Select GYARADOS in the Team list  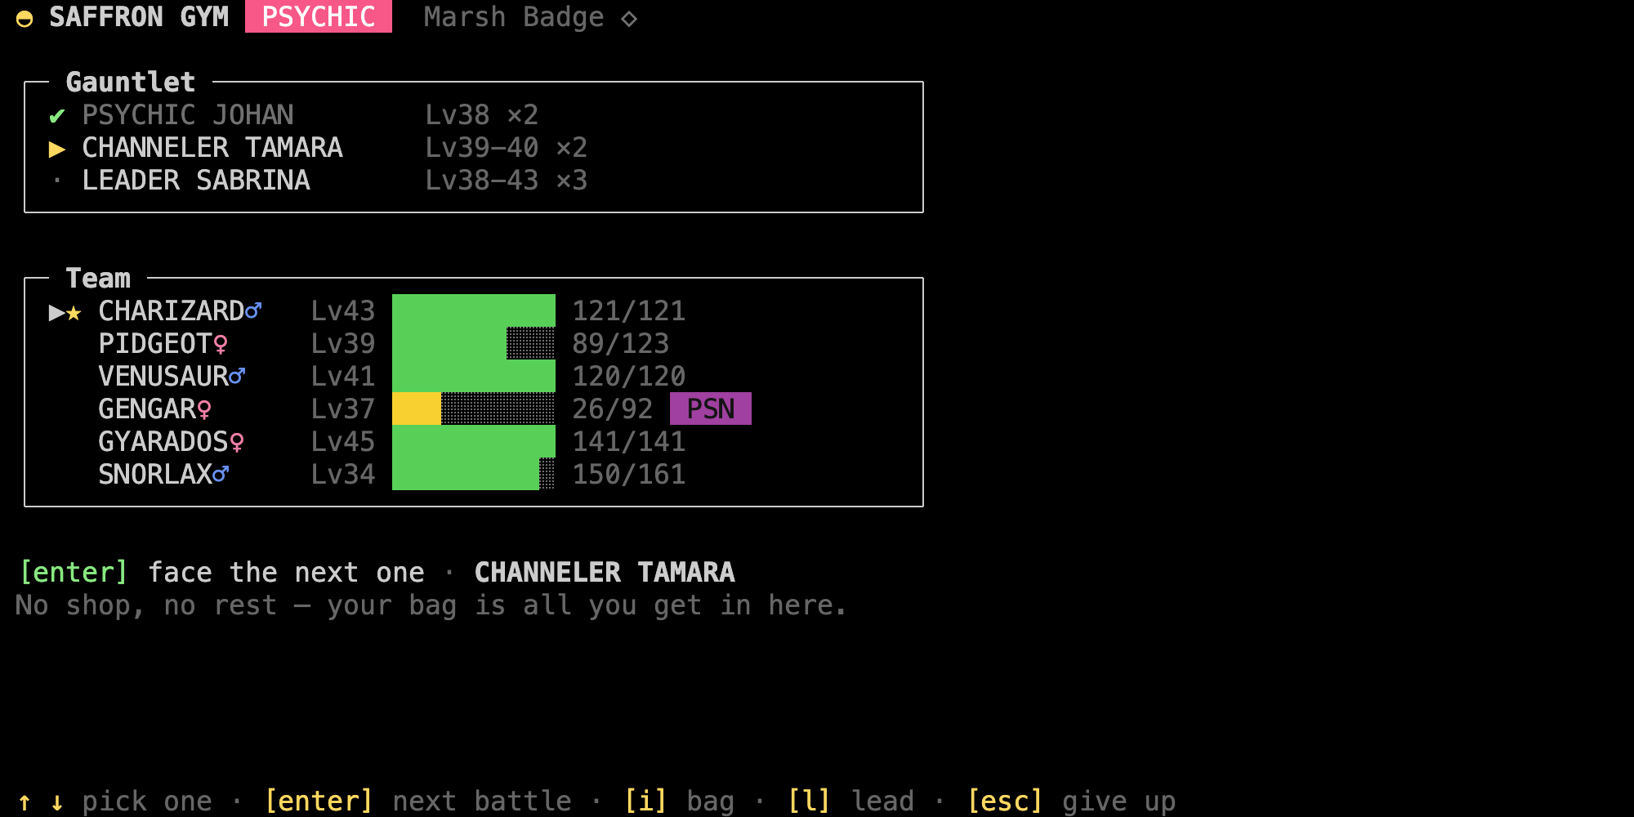coord(474,441)
